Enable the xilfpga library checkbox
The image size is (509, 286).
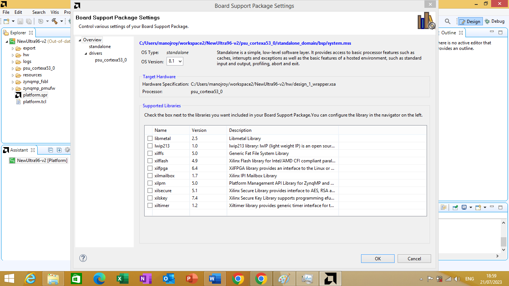(150, 168)
